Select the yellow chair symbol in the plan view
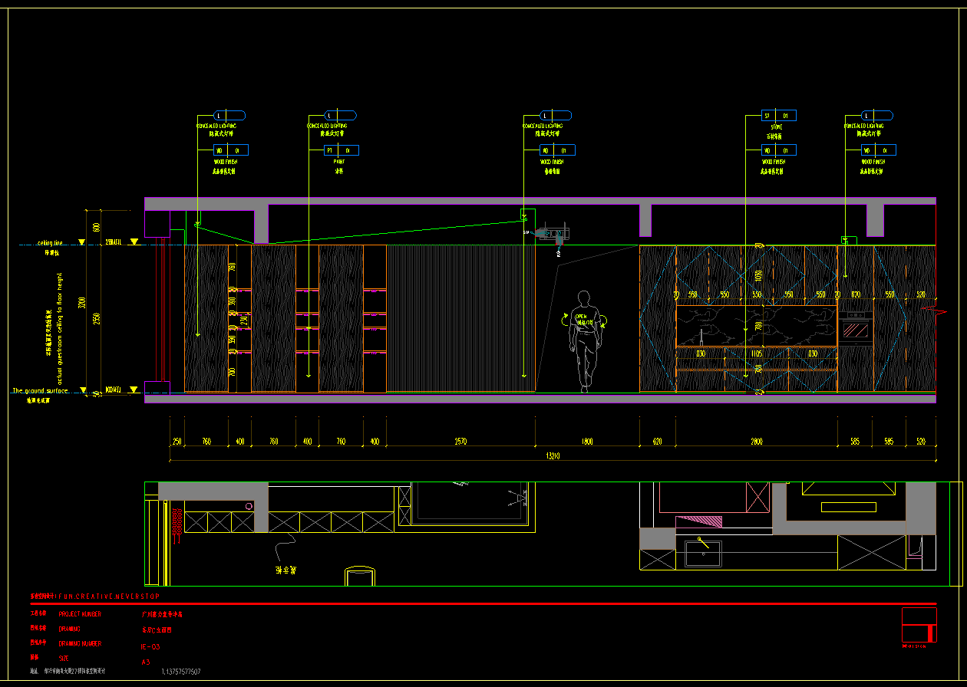This screenshot has width=967, height=687. click(360, 576)
